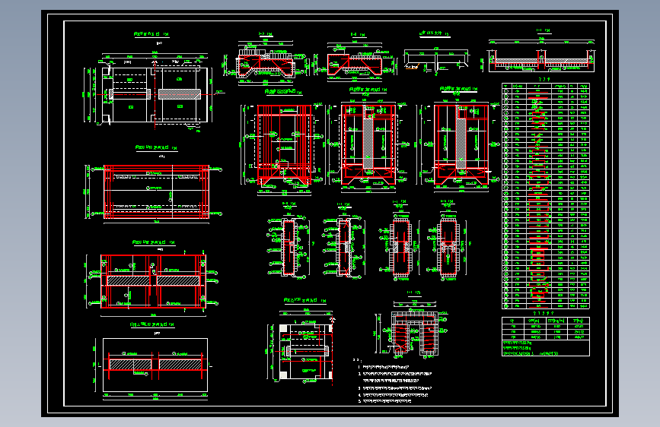
Task: Select the bottom-left plan drawing
Action: click(155, 365)
